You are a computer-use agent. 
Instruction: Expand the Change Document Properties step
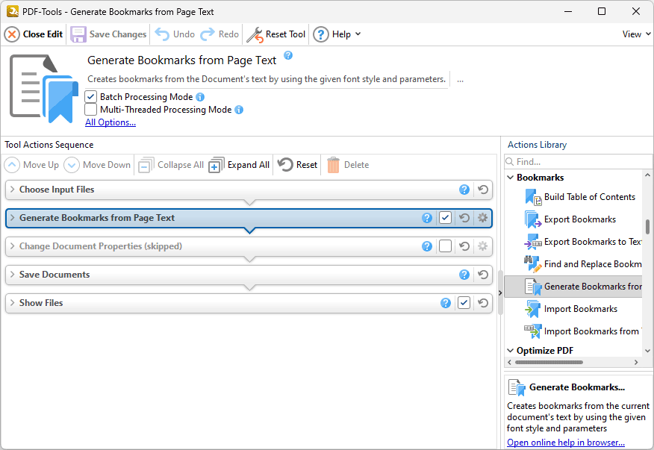[12, 246]
